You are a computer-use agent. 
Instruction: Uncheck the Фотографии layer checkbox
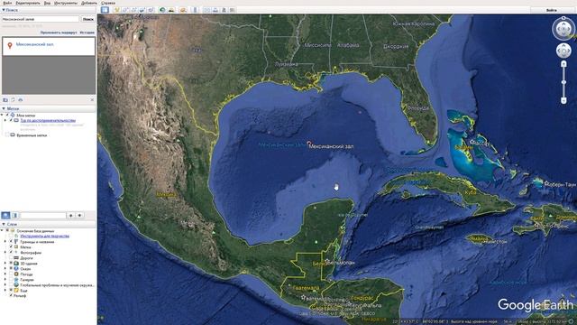coord(11,253)
